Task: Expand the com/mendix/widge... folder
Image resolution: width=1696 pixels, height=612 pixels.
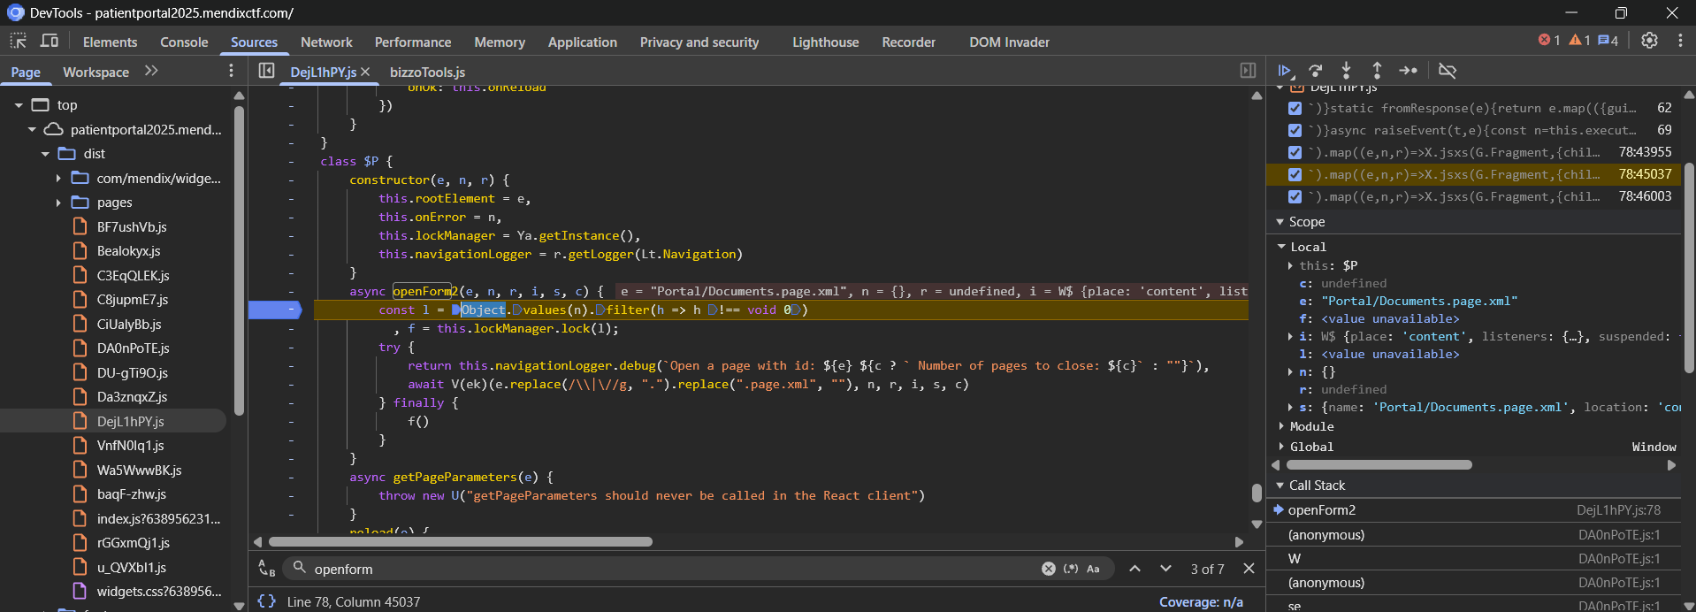Action: coord(58,178)
